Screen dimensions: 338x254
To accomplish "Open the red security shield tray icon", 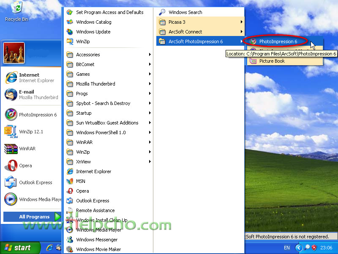I will click(x=314, y=248).
